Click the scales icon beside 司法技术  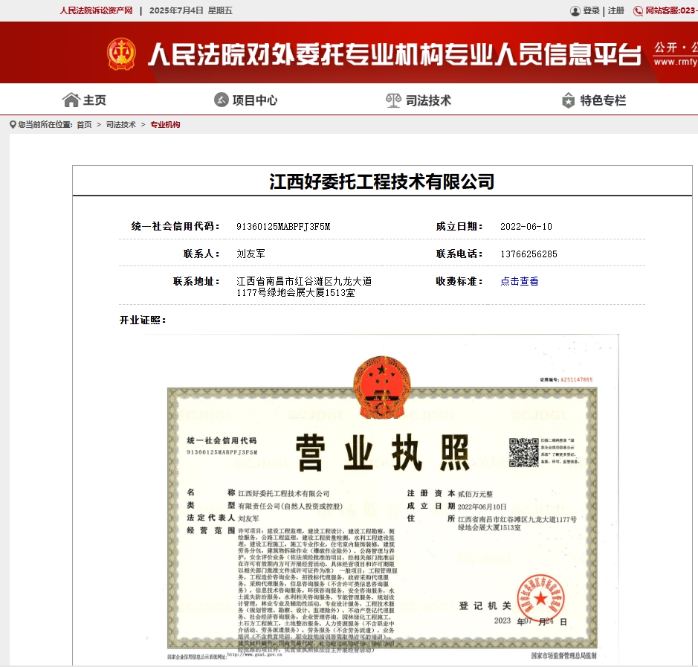tap(393, 100)
